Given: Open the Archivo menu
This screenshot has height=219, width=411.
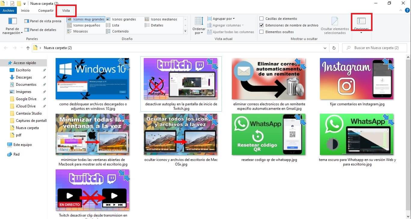Looking at the screenshot, I should click(x=8, y=11).
